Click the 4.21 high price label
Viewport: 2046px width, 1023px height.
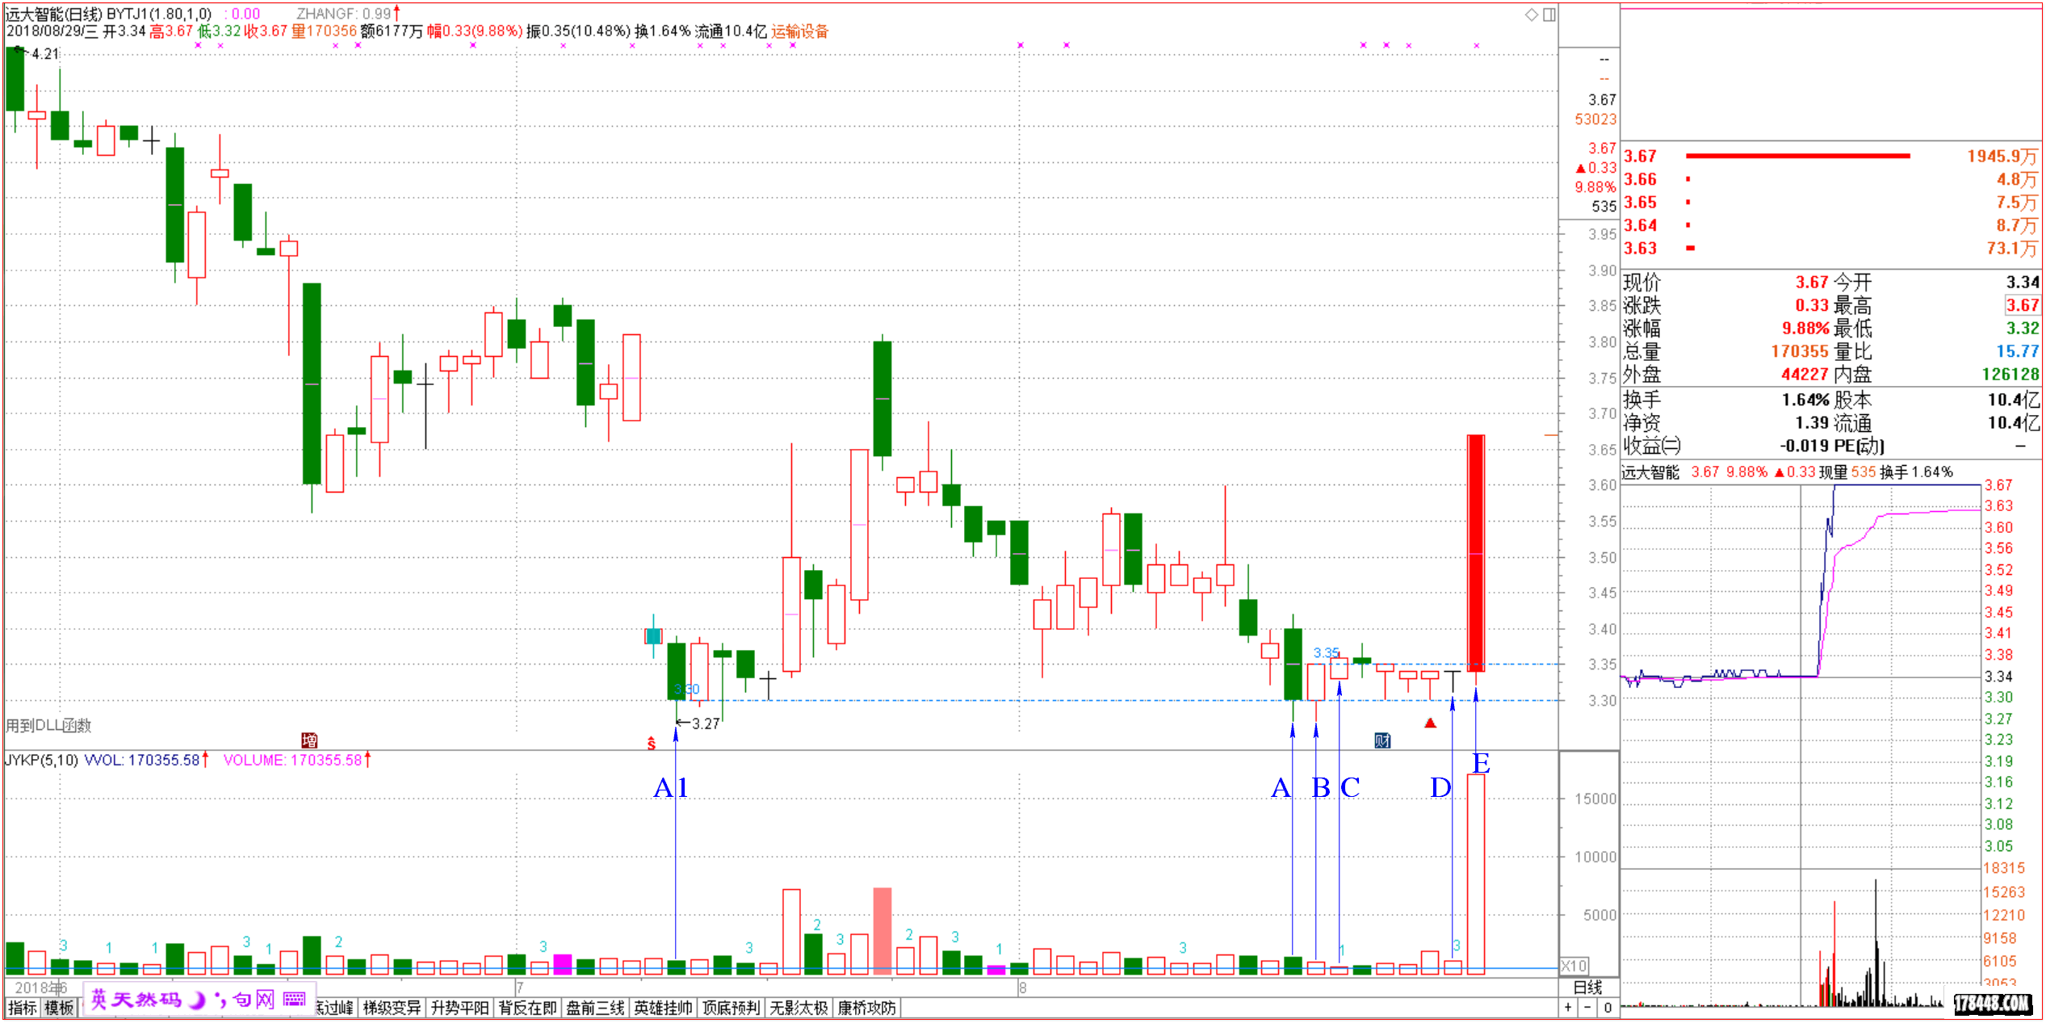45,54
